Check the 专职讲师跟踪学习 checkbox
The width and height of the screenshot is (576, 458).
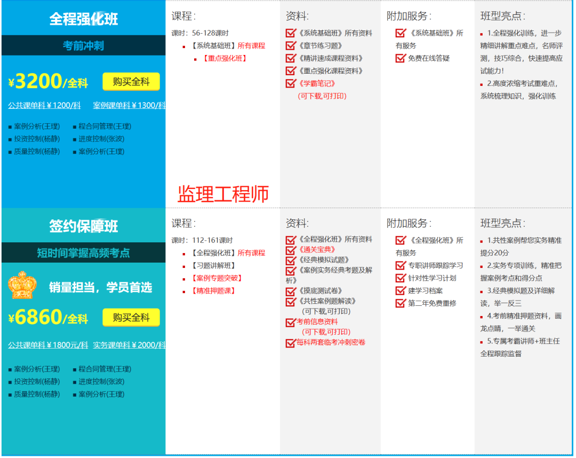click(x=399, y=265)
